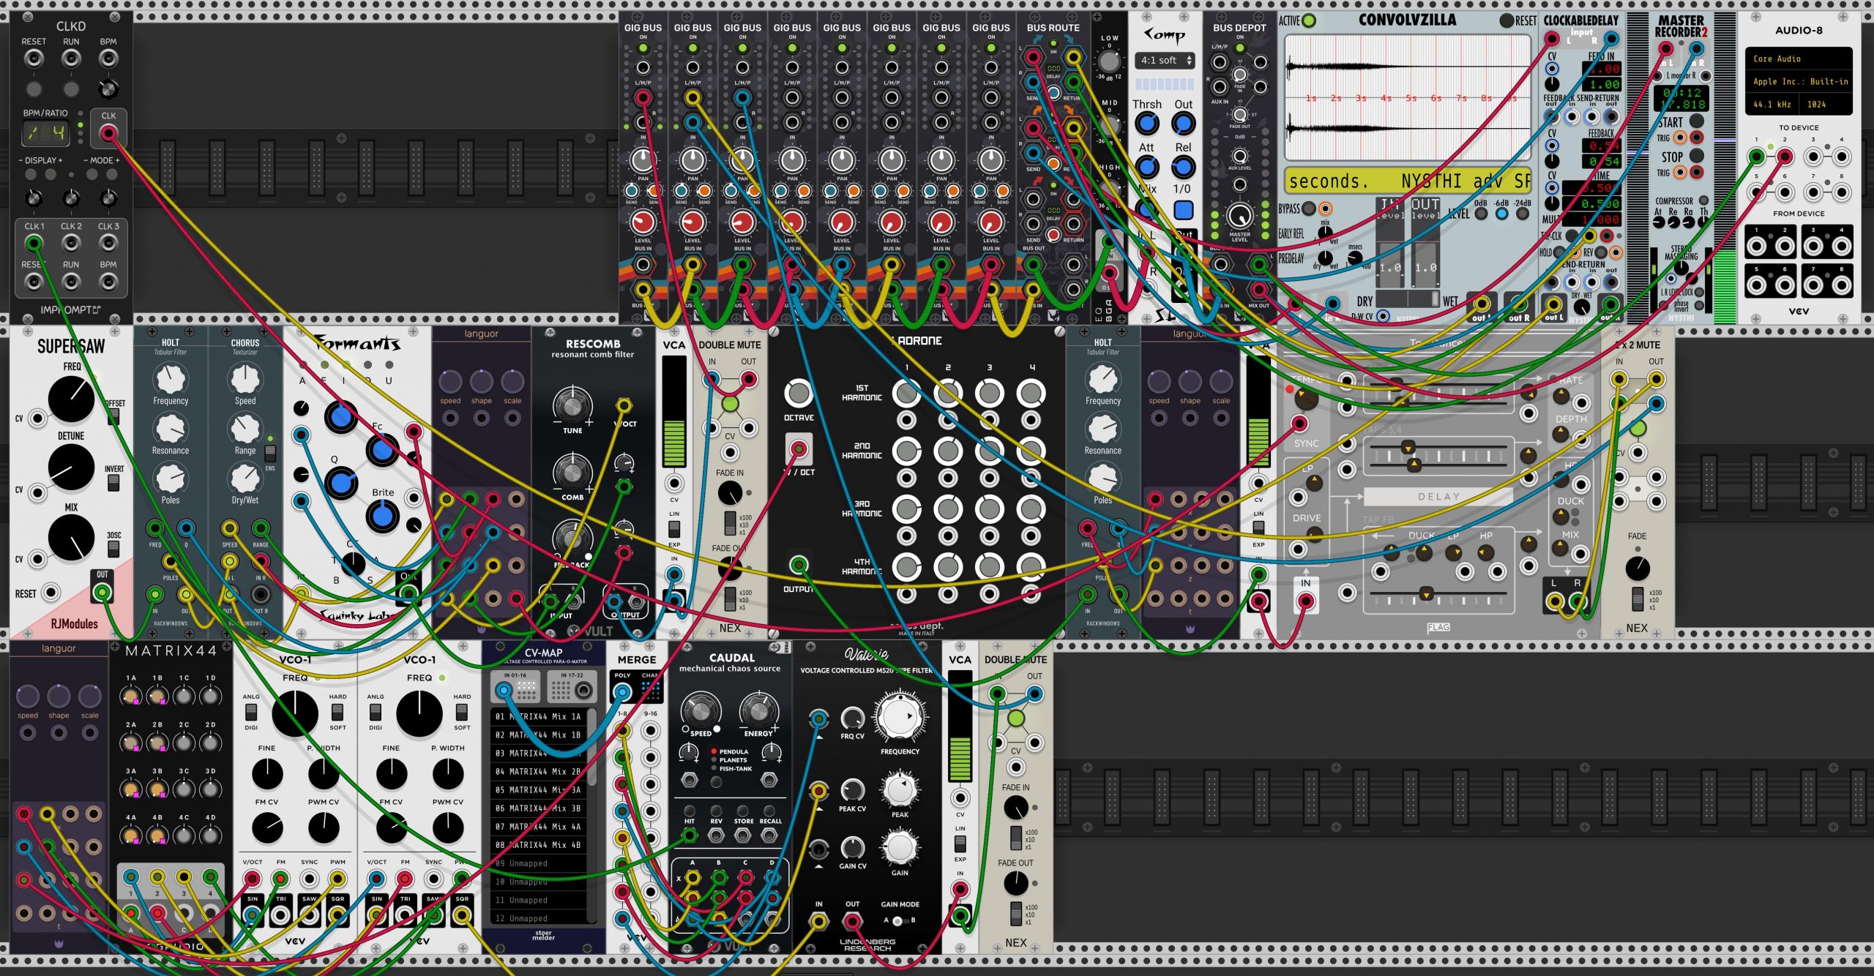
Task: Click the CLK 2 output jack on CLKD
Action: (x=71, y=244)
